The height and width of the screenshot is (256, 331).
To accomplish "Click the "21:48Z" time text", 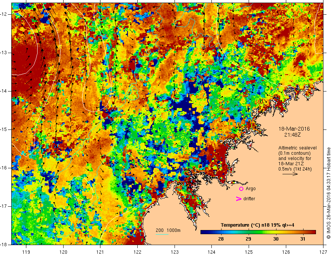I will tap(292, 134).
